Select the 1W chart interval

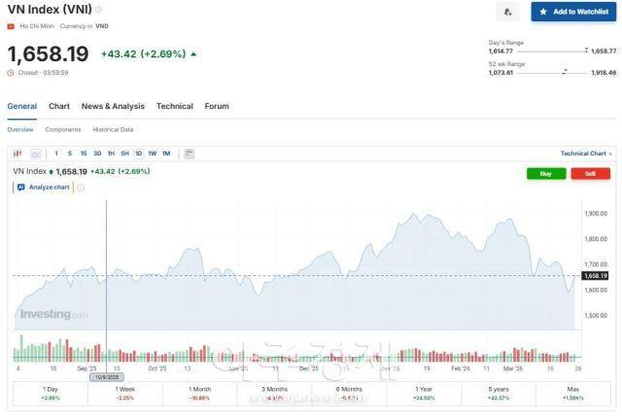pyautogui.click(x=152, y=154)
